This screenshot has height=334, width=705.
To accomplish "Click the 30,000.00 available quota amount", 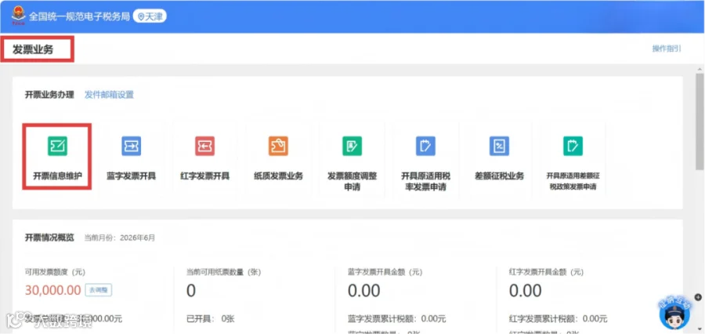I will coord(53,290).
